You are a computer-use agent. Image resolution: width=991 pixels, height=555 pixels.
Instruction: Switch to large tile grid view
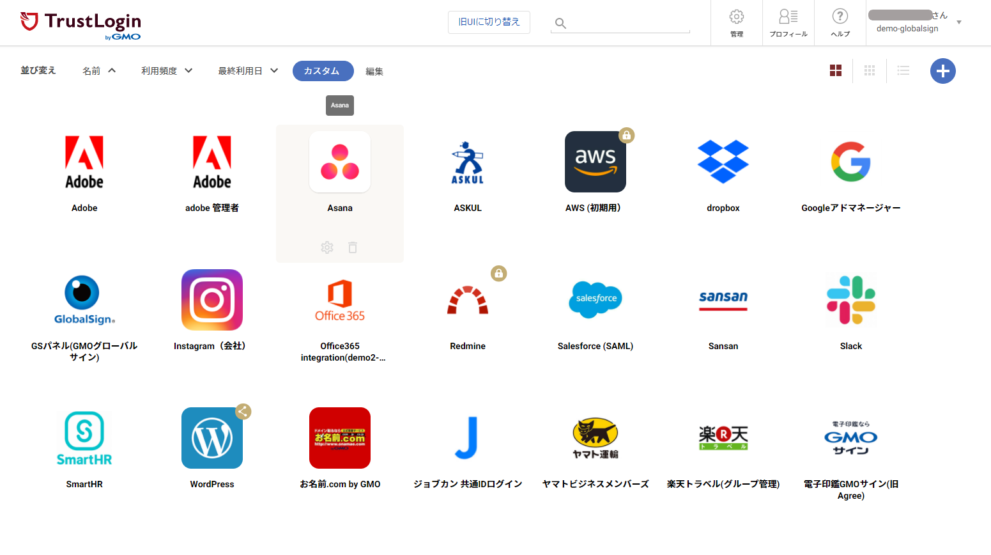[836, 70]
